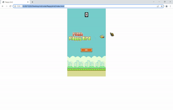The image size is (173, 110).
Task: Click the yellow flappy bird sprite
Action: click(102, 36)
